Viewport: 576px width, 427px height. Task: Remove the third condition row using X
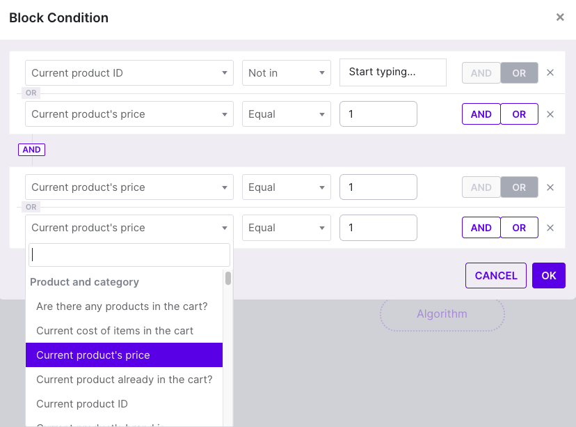(x=550, y=187)
